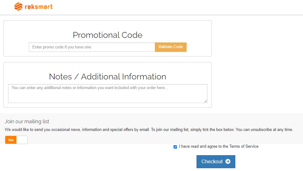The height and width of the screenshot is (171, 303).
Task: Click the notes textarea resize handle
Action: pyautogui.click(x=206, y=101)
